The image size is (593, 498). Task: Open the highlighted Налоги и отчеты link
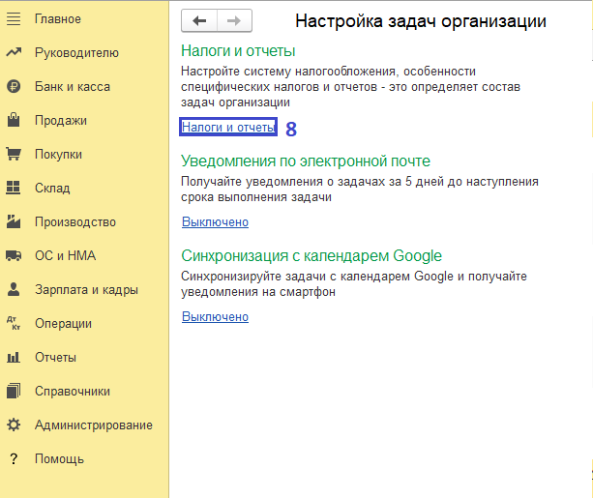[228, 128]
